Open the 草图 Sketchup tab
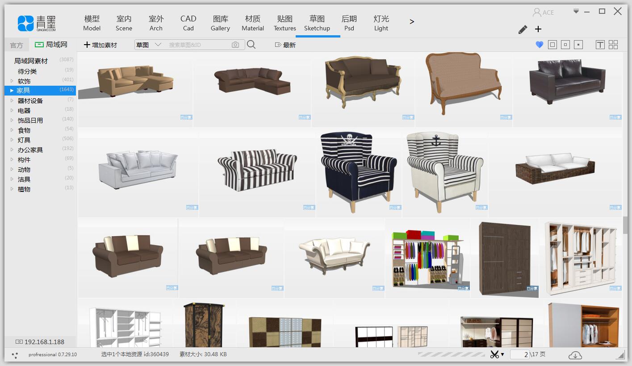 [x=317, y=23]
